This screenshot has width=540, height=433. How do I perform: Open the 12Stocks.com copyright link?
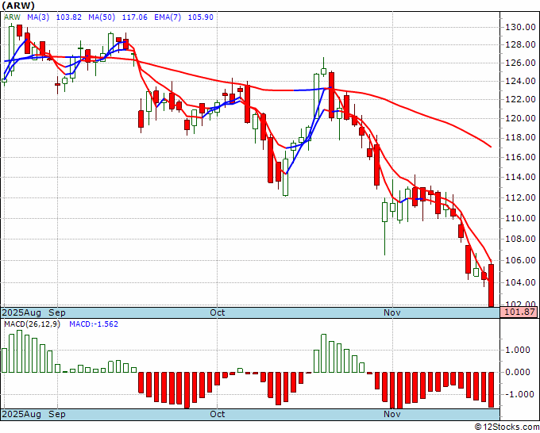coord(507,427)
